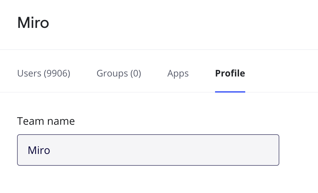Click the "Miro" text inside the name field
The image size is (318, 193).
39,150
